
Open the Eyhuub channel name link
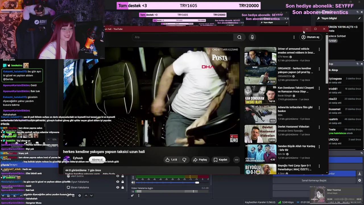78,158
